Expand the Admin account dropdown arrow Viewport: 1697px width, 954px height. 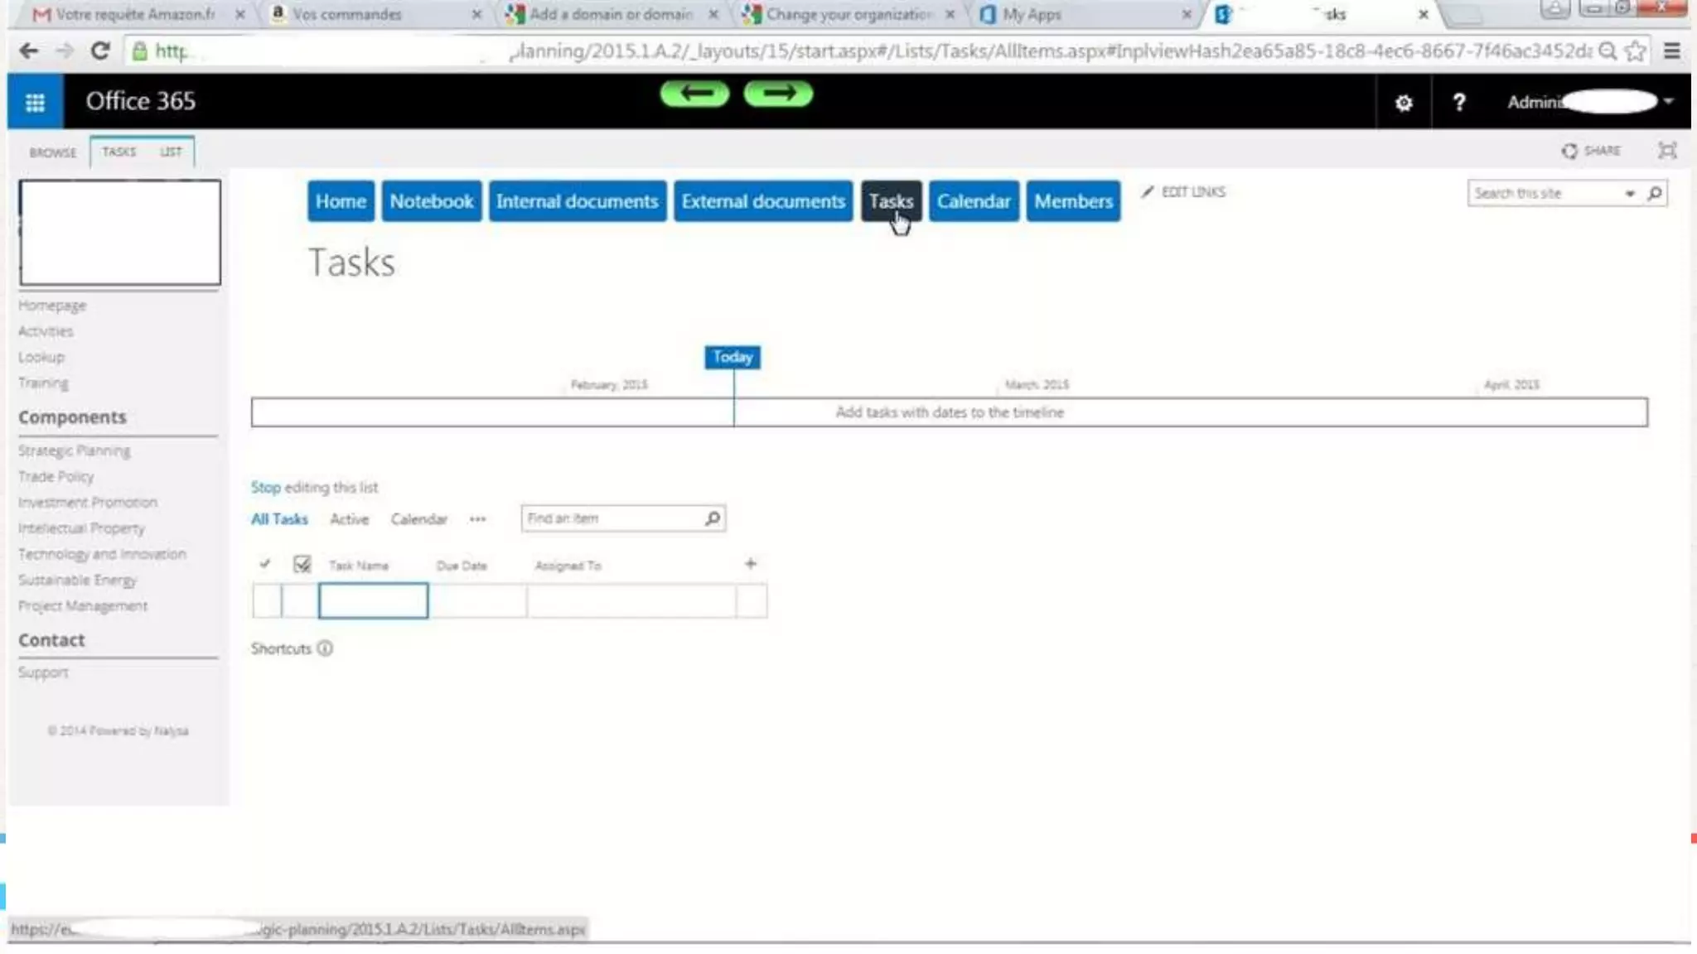click(x=1668, y=101)
